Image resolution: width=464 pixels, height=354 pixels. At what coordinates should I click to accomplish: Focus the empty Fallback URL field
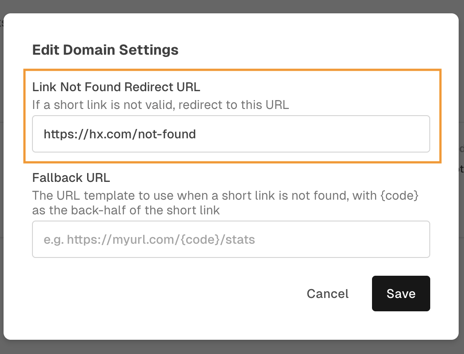231,239
